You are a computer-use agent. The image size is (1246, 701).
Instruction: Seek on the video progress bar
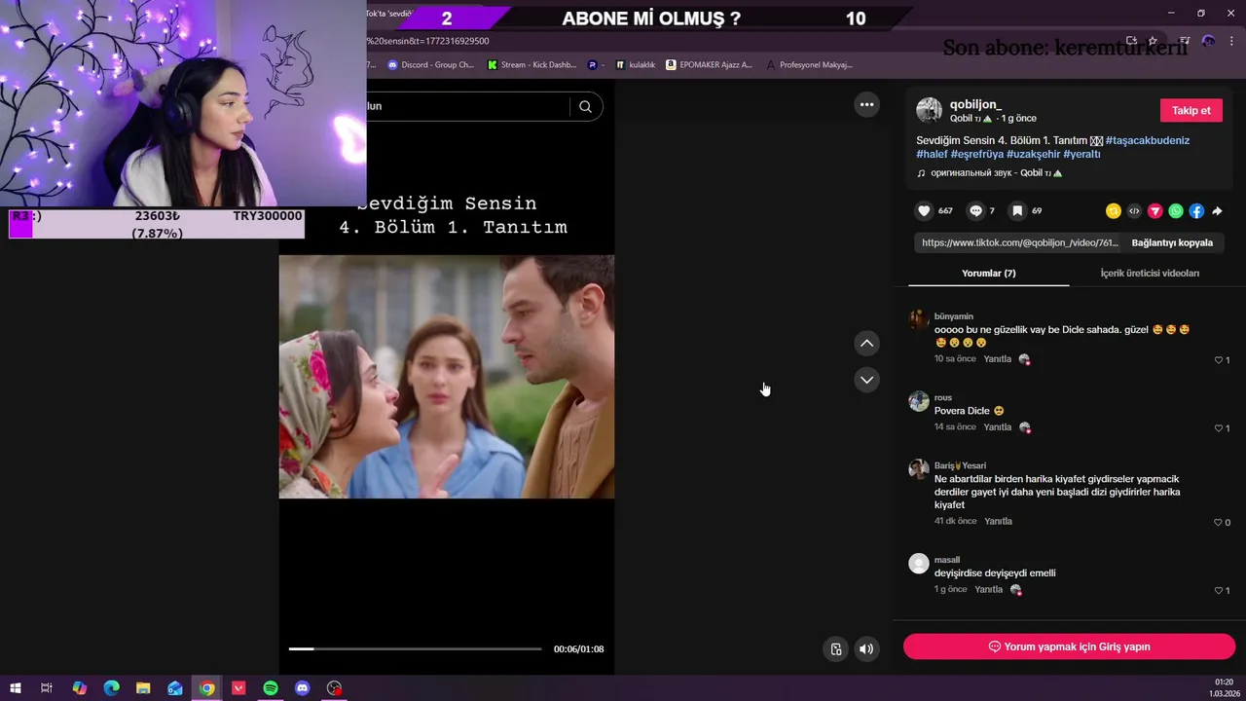click(415, 648)
